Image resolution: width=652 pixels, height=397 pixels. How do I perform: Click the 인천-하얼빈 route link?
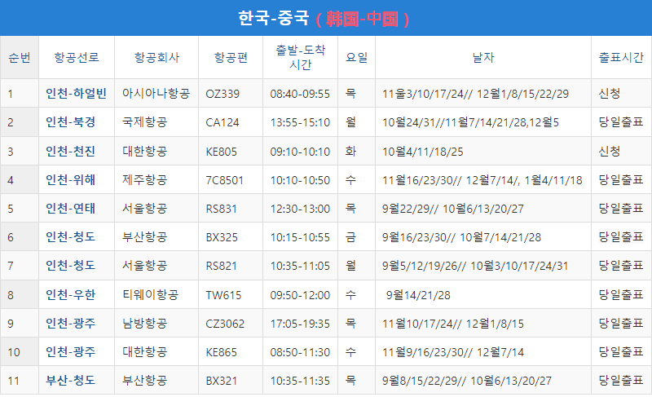(76, 94)
